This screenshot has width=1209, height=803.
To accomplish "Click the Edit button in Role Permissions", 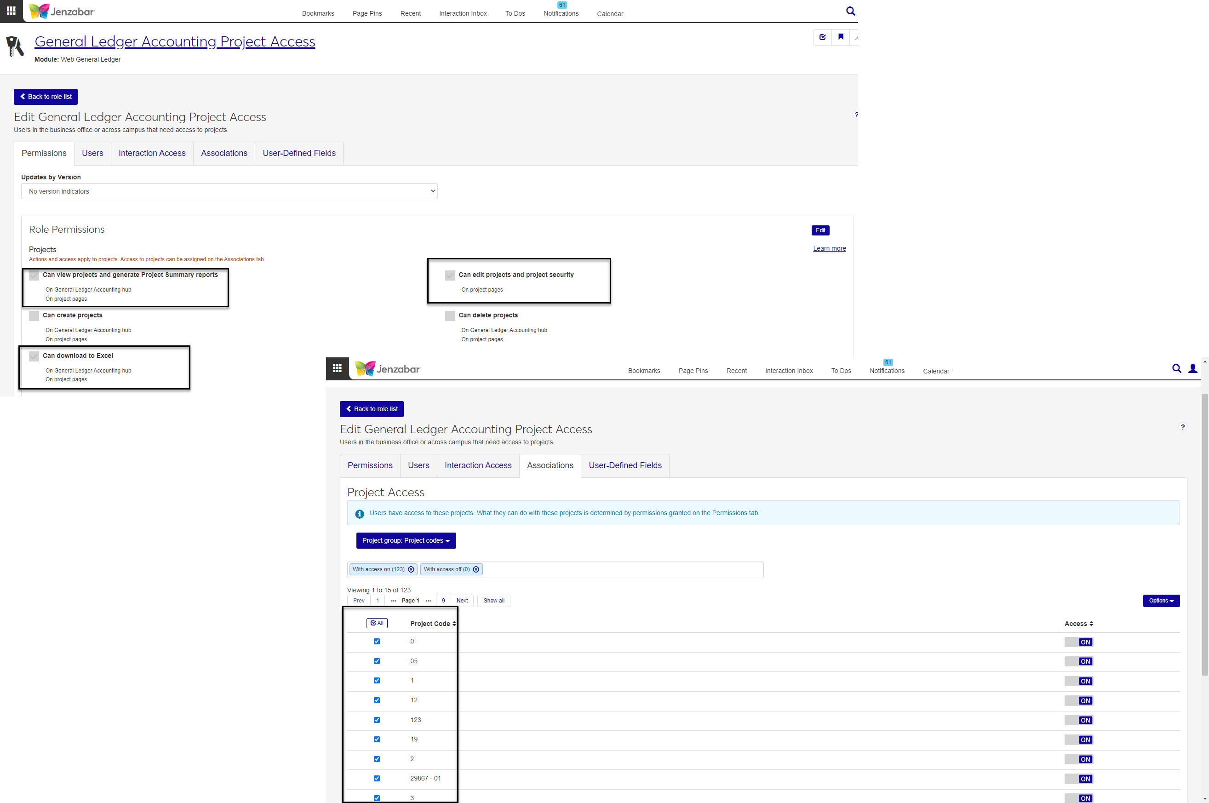I will [820, 230].
